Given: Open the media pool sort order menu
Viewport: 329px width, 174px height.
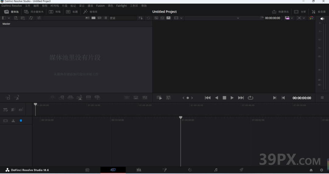Looking at the screenshot, I should tap(140, 18).
